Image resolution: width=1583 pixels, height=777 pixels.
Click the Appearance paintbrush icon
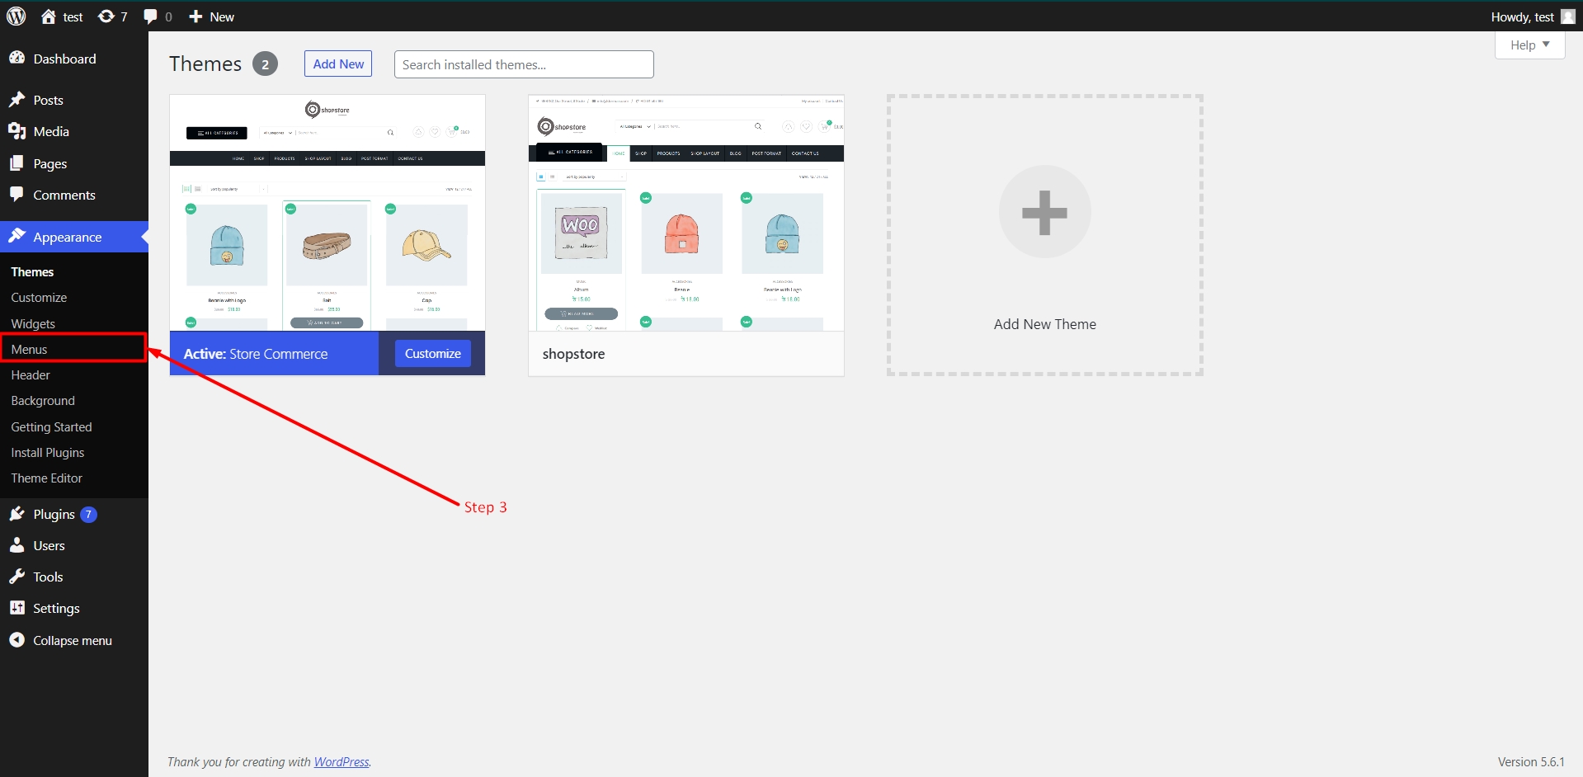pos(16,236)
